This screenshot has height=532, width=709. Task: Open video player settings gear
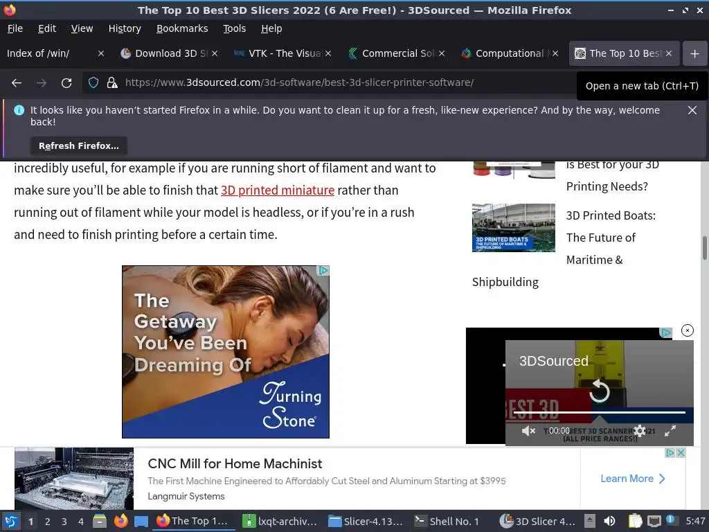coord(639,431)
